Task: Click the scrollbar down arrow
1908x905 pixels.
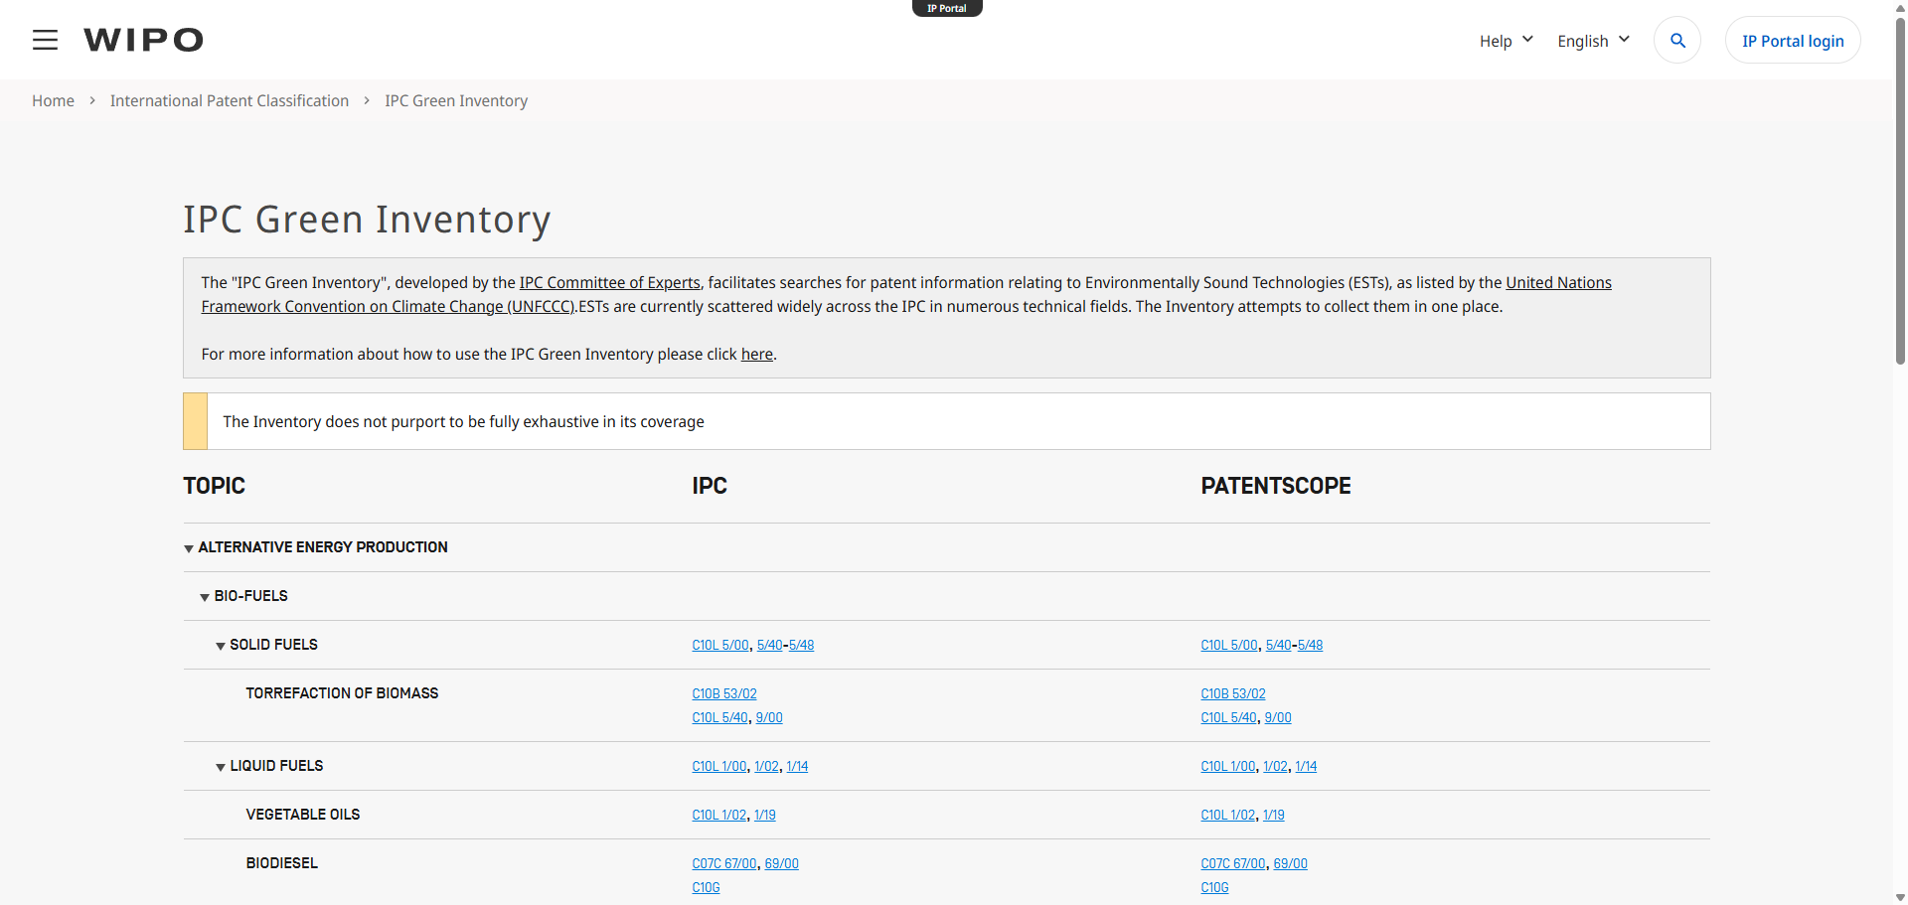Action: 1900,897
